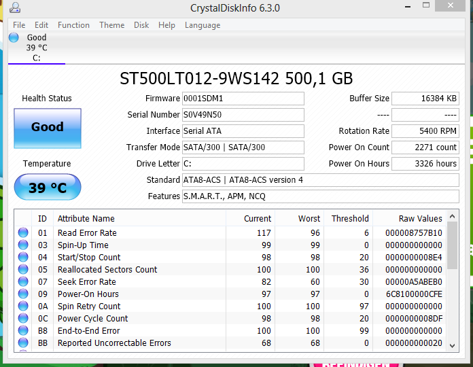The height and width of the screenshot is (367, 473).
Task: Click status orb for End-to-End Error row
Action: point(23,330)
